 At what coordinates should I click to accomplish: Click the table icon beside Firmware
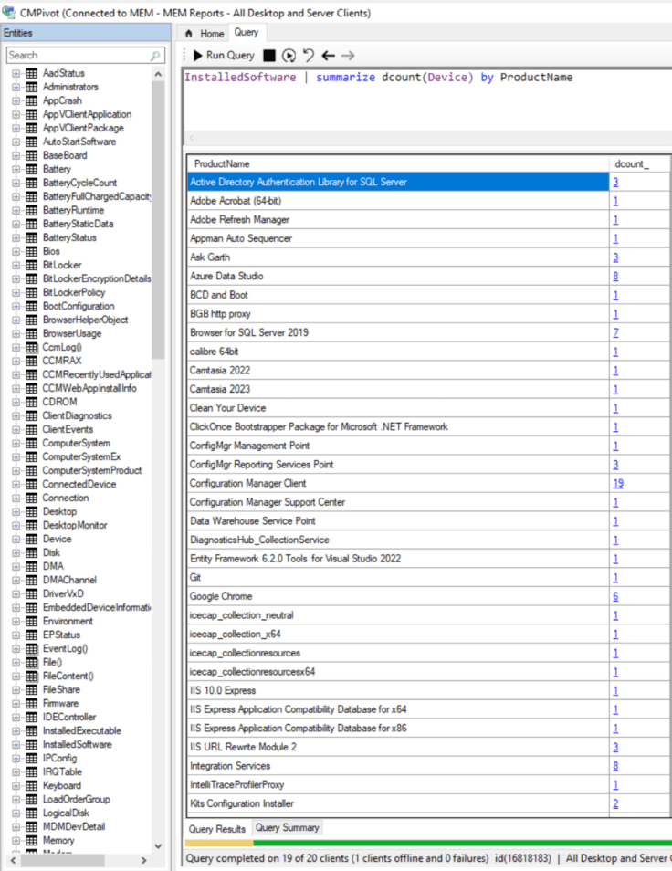32,704
